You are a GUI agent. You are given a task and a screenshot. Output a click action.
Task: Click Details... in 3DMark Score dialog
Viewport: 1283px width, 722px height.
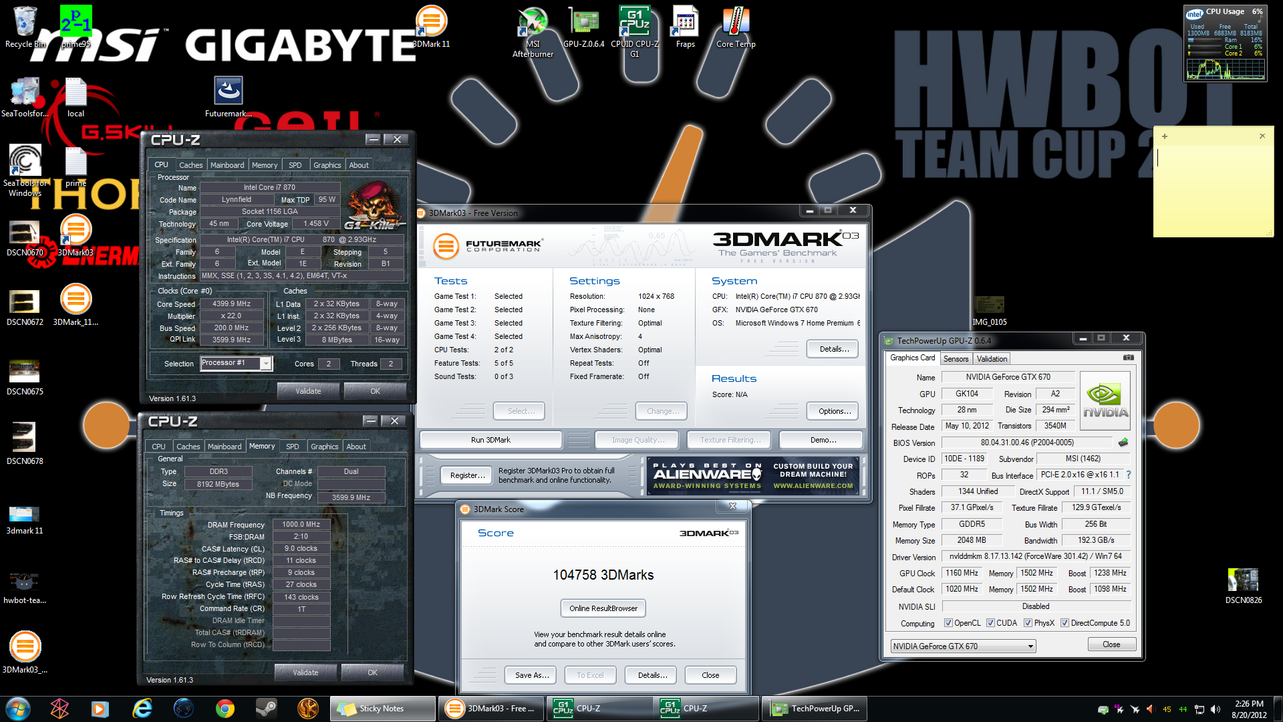click(x=652, y=675)
